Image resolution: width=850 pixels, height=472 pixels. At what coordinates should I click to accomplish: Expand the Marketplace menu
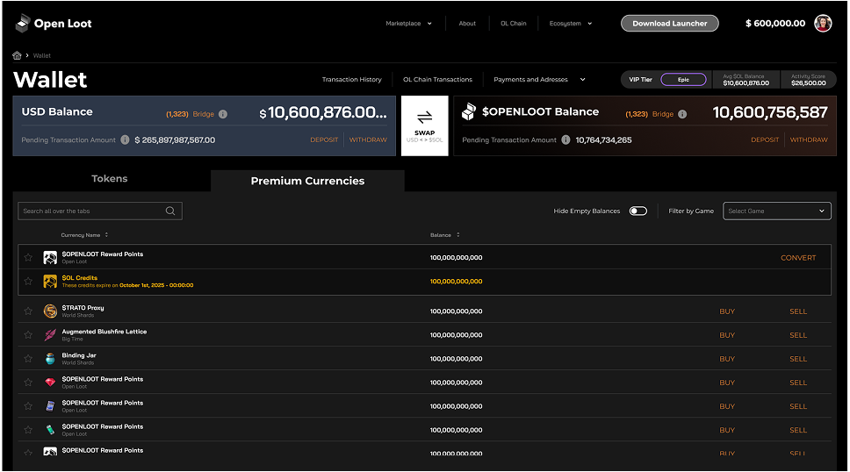(x=408, y=24)
